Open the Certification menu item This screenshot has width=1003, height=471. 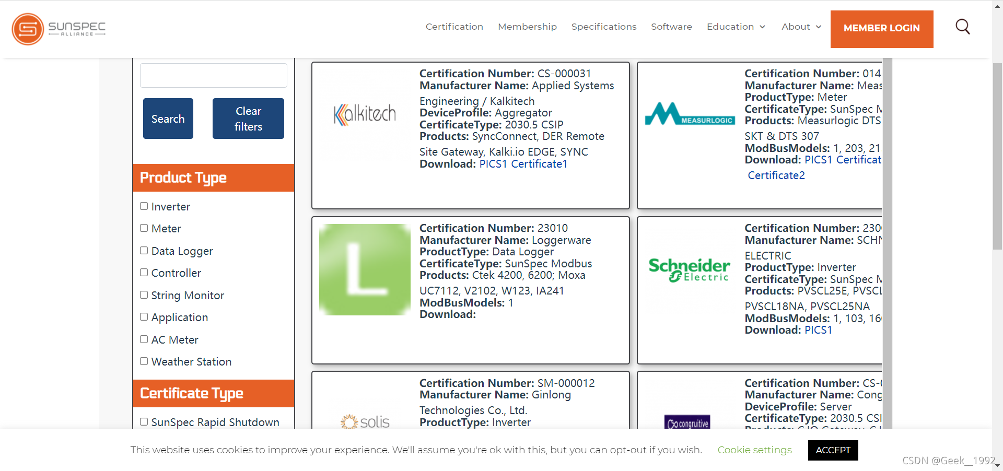[454, 27]
